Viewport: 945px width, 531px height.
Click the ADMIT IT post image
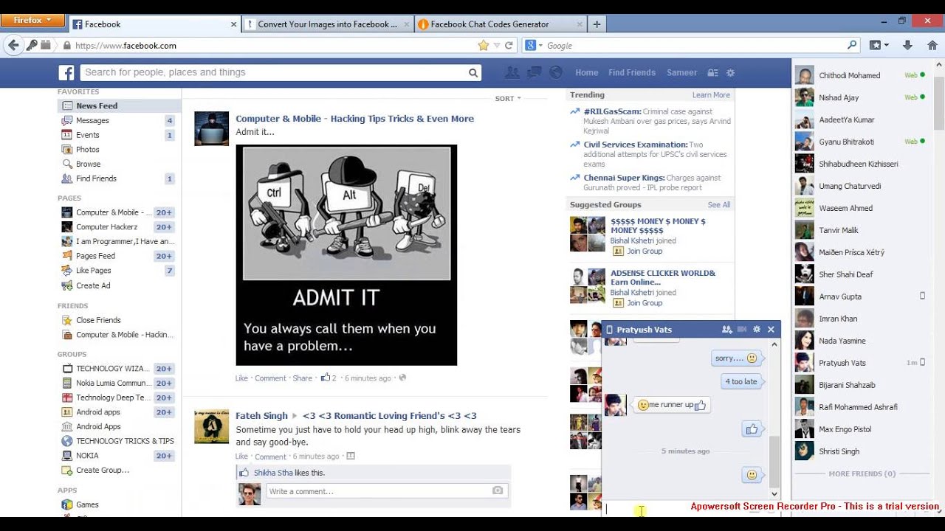(346, 255)
